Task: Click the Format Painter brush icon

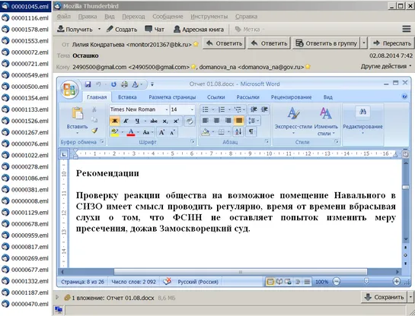Action: point(94,131)
